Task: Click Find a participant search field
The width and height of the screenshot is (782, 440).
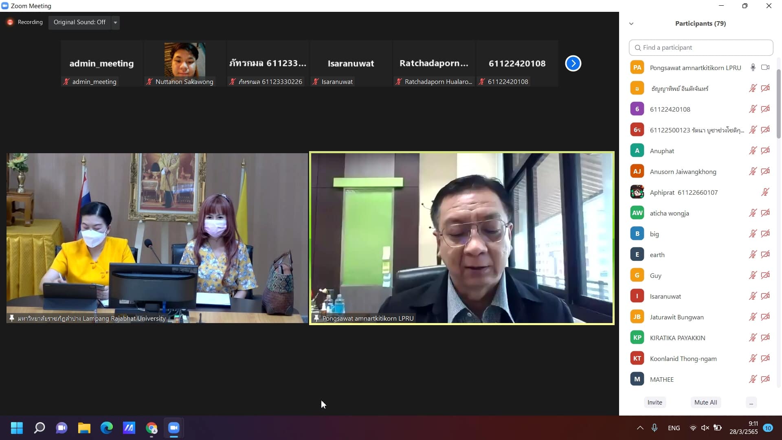Action: click(x=701, y=48)
